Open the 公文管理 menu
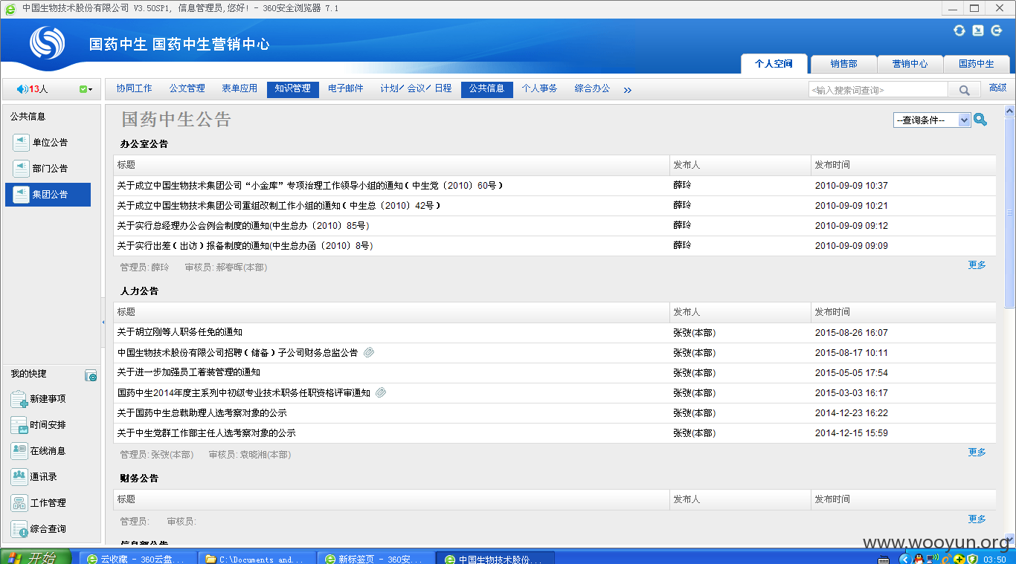This screenshot has height=564, width=1016. (x=187, y=88)
